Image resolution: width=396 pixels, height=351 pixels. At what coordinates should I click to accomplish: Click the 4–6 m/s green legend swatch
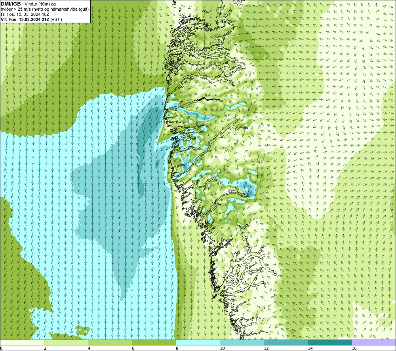click(x=110, y=343)
